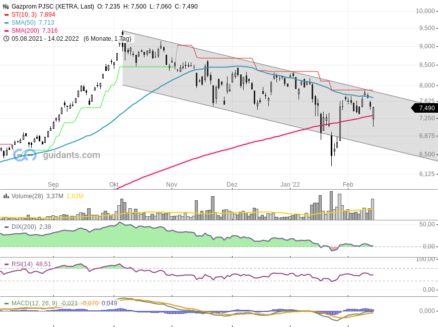Screen dimensions: 438x327
Task: Click the 9,500 price axis label
Action: (x=427, y=28)
